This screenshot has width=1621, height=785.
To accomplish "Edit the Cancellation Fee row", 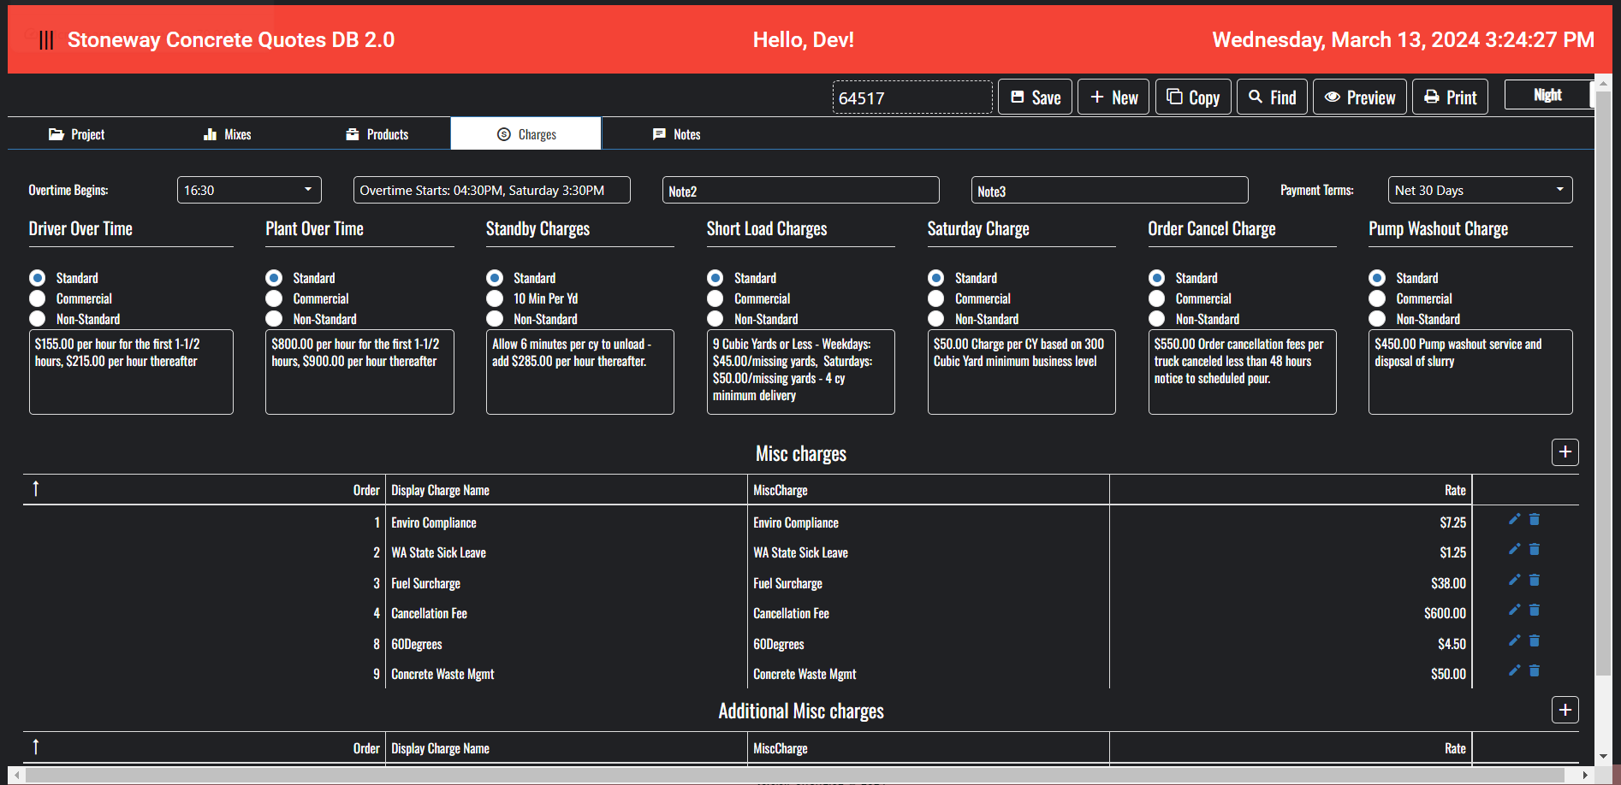I will tap(1514, 610).
